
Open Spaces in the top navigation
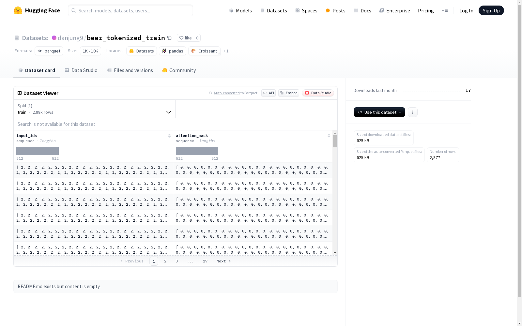pyautogui.click(x=306, y=10)
